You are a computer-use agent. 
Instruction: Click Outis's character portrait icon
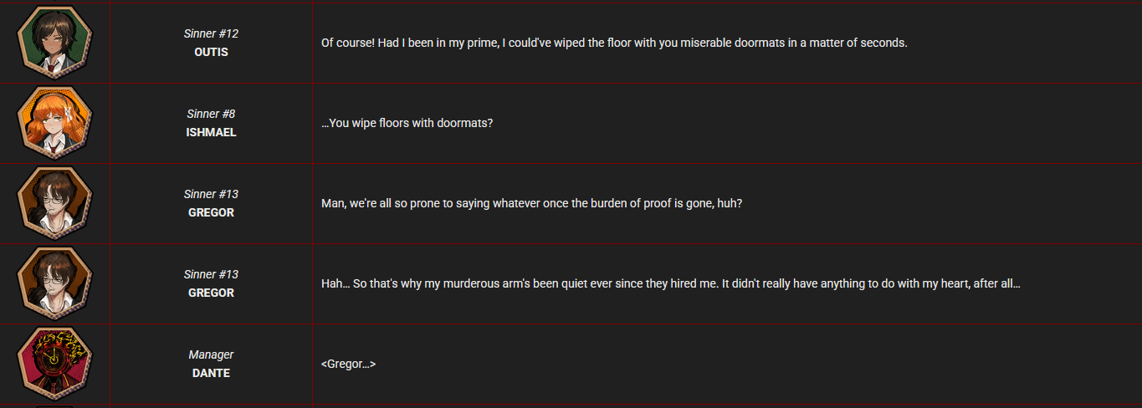pyautogui.click(x=54, y=42)
